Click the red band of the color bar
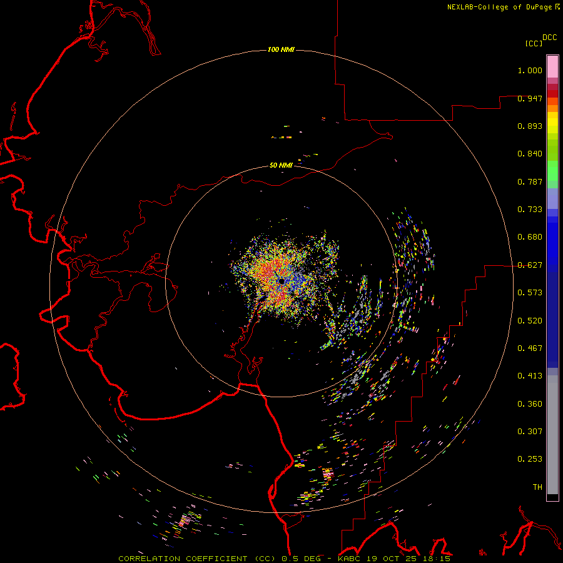 [x=552, y=94]
